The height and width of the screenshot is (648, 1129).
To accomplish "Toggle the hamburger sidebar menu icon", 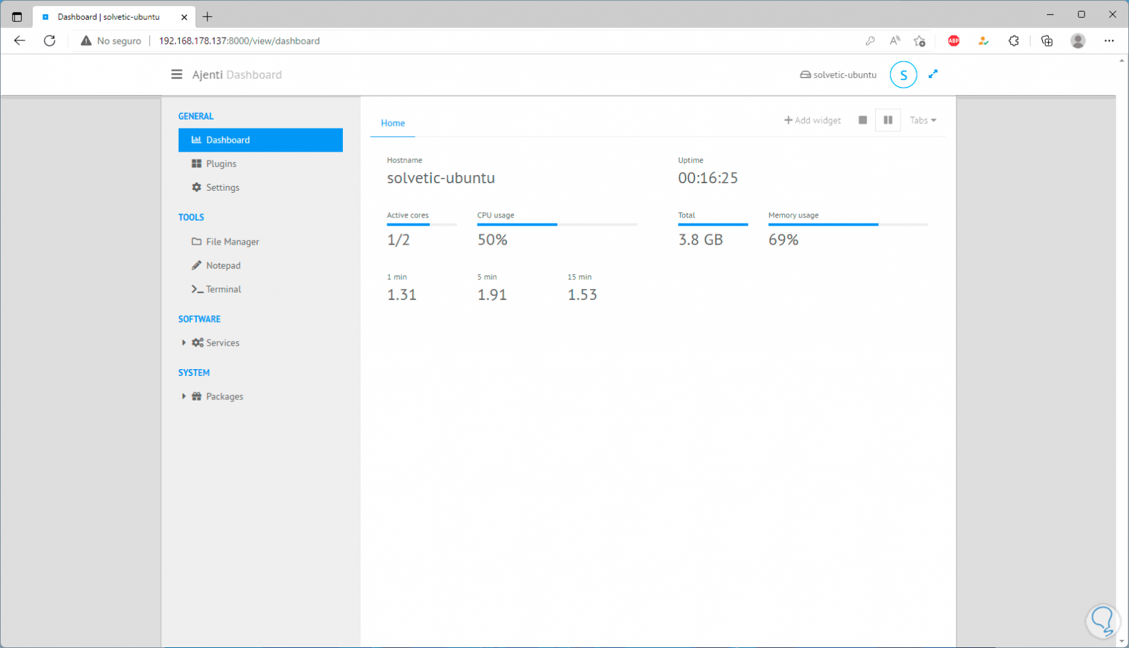I will tap(177, 75).
